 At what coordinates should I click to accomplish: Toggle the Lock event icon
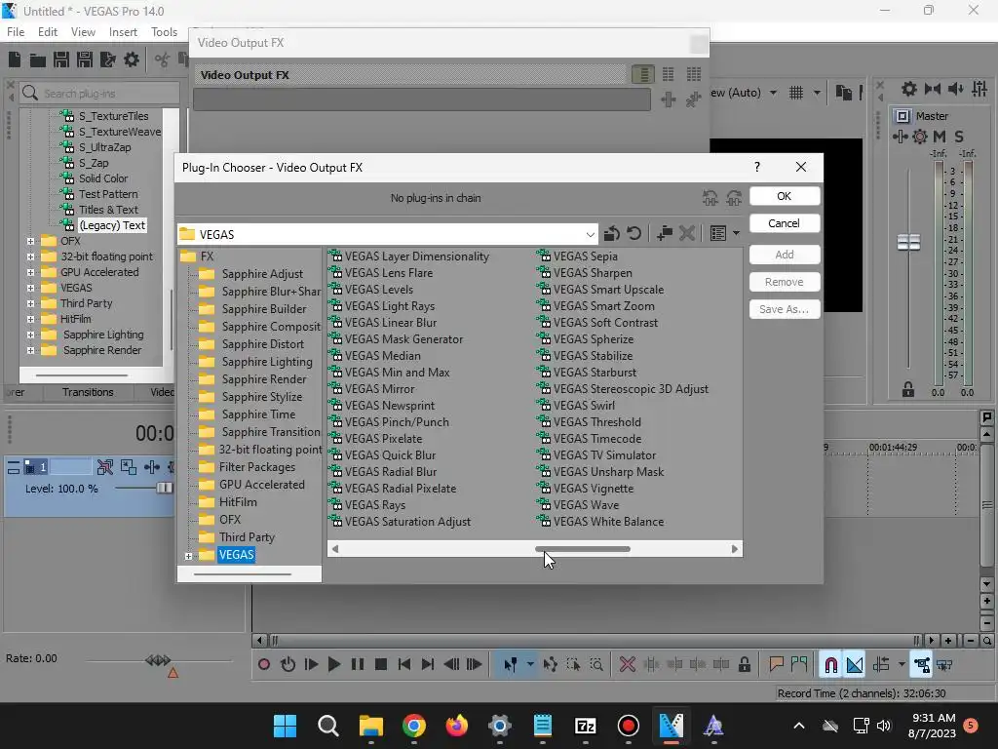point(744,665)
